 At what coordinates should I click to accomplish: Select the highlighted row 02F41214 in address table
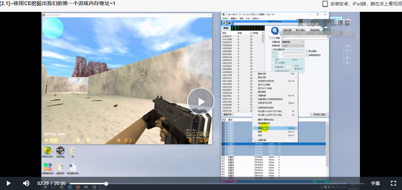click(273, 144)
